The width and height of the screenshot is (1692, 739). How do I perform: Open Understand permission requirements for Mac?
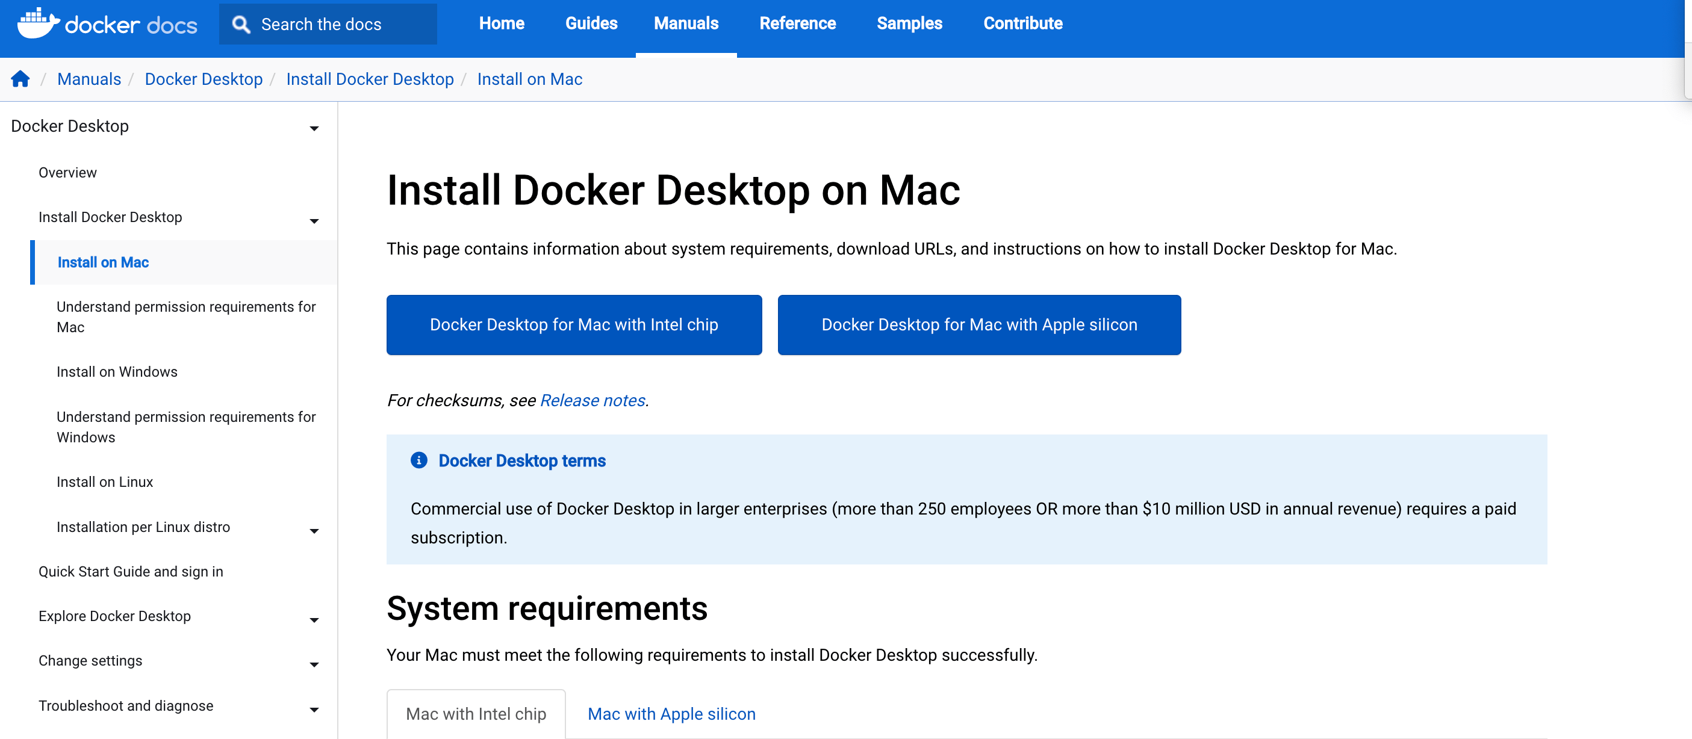187,317
